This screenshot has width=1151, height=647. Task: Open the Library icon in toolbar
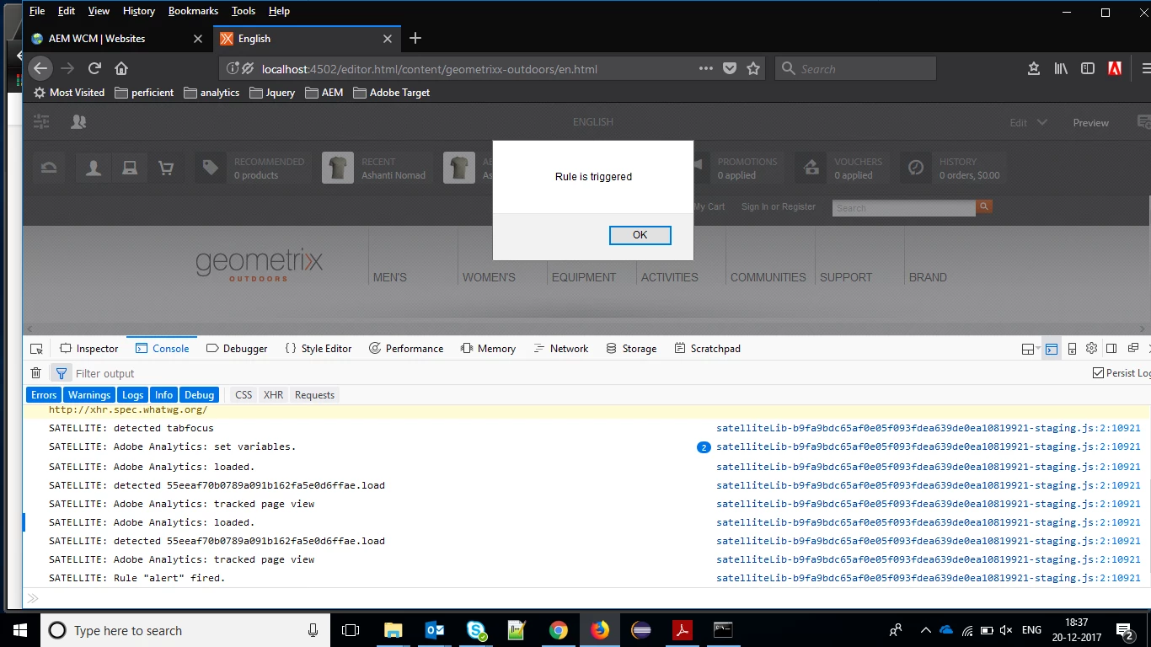(1061, 68)
